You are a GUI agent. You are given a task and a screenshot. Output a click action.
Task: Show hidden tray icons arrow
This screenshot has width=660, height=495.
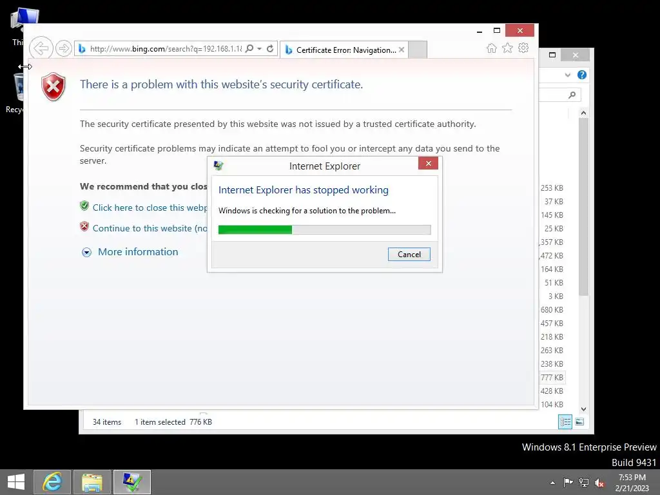[552, 483]
